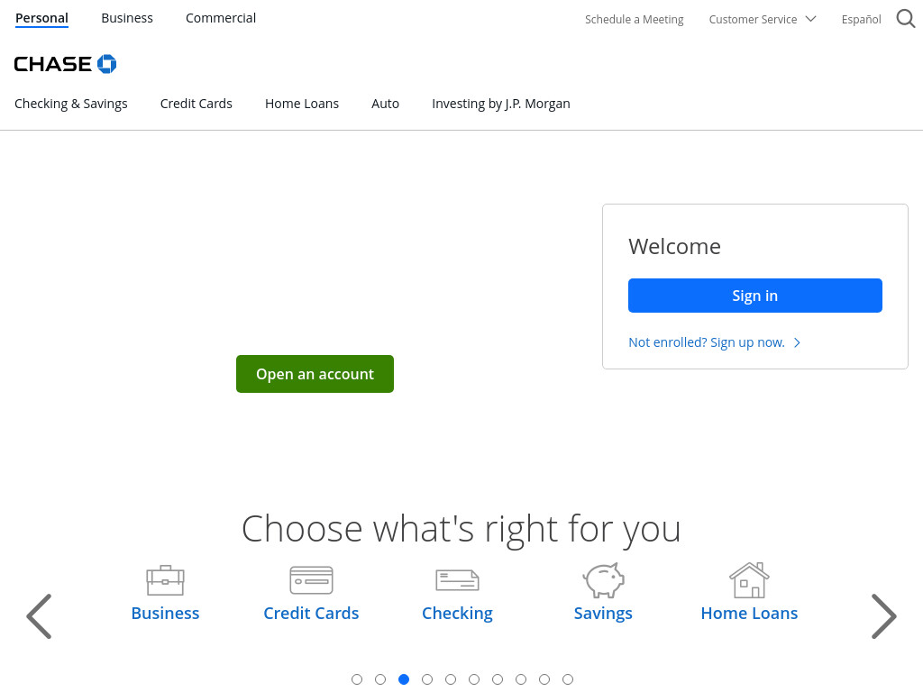
Task: Select the Business briefcase icon
Action: 166,580
